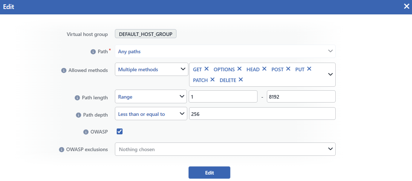This screenshot has width=412, height=181.
Task: Remove the POST method tag
Action: [x=288, y=69]
